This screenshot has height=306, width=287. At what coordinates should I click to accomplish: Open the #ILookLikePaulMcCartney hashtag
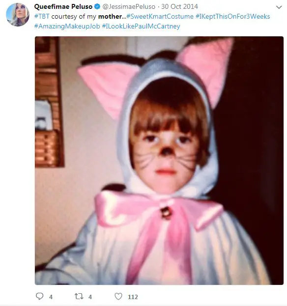click(x=141, y=26)
